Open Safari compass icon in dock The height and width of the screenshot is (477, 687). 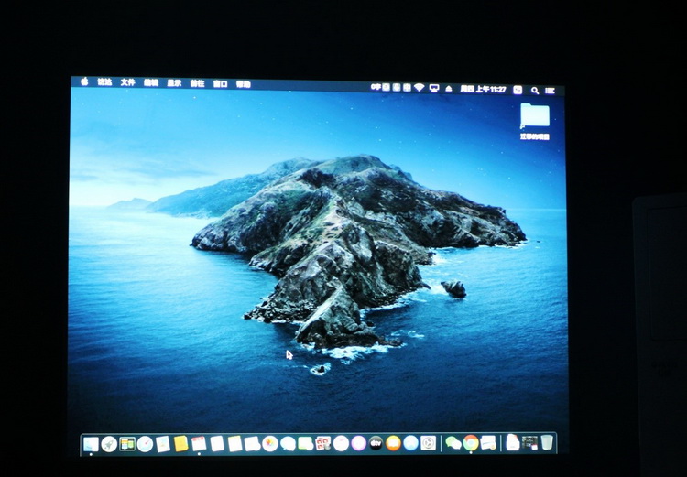[145, 444]
